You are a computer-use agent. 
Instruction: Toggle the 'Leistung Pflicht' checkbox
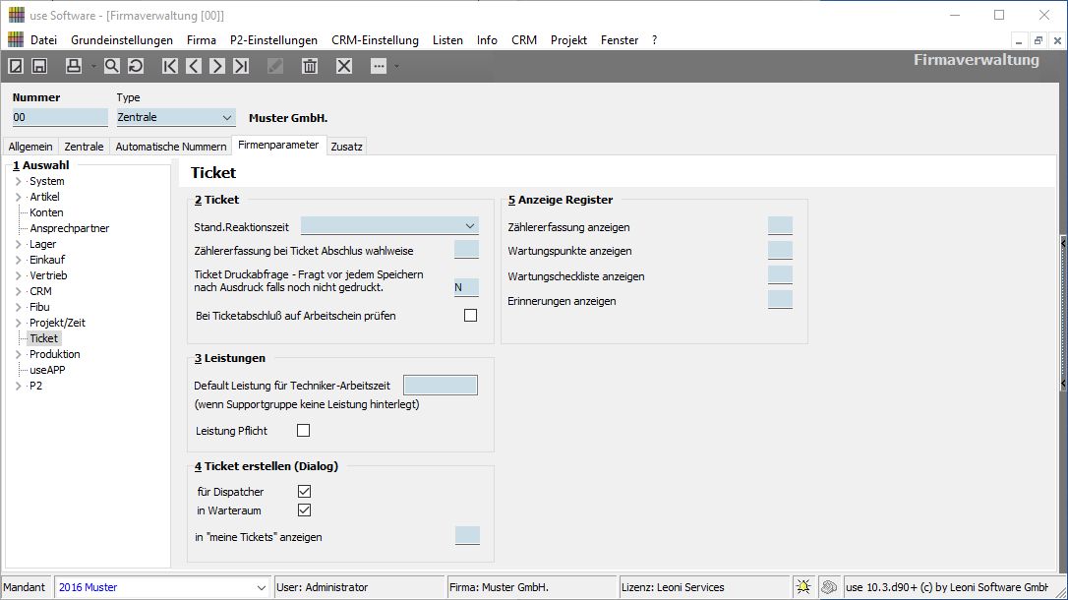click(303, 430)
